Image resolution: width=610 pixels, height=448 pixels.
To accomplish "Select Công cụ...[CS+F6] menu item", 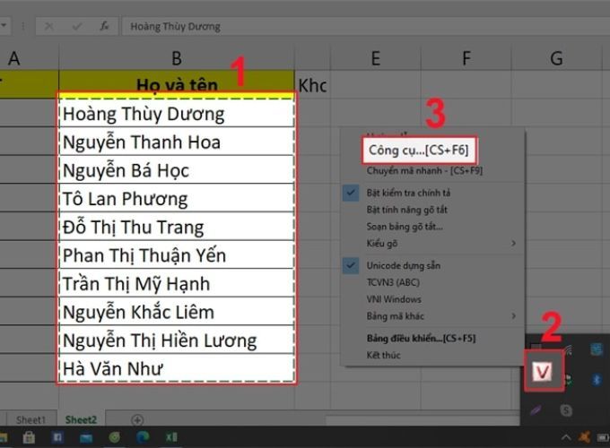I will click(419, 150).
